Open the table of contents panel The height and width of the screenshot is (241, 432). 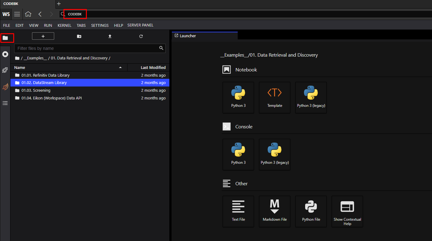pos(5,103)
